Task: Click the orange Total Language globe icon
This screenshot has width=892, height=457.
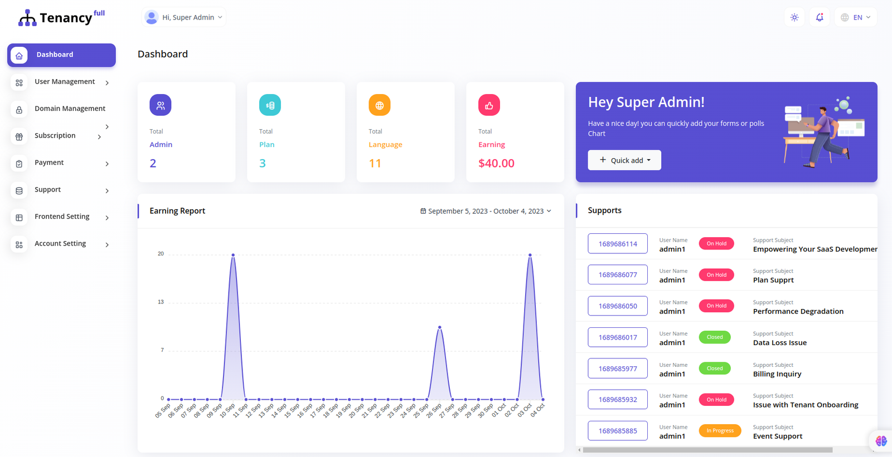Action: (380, 105)
